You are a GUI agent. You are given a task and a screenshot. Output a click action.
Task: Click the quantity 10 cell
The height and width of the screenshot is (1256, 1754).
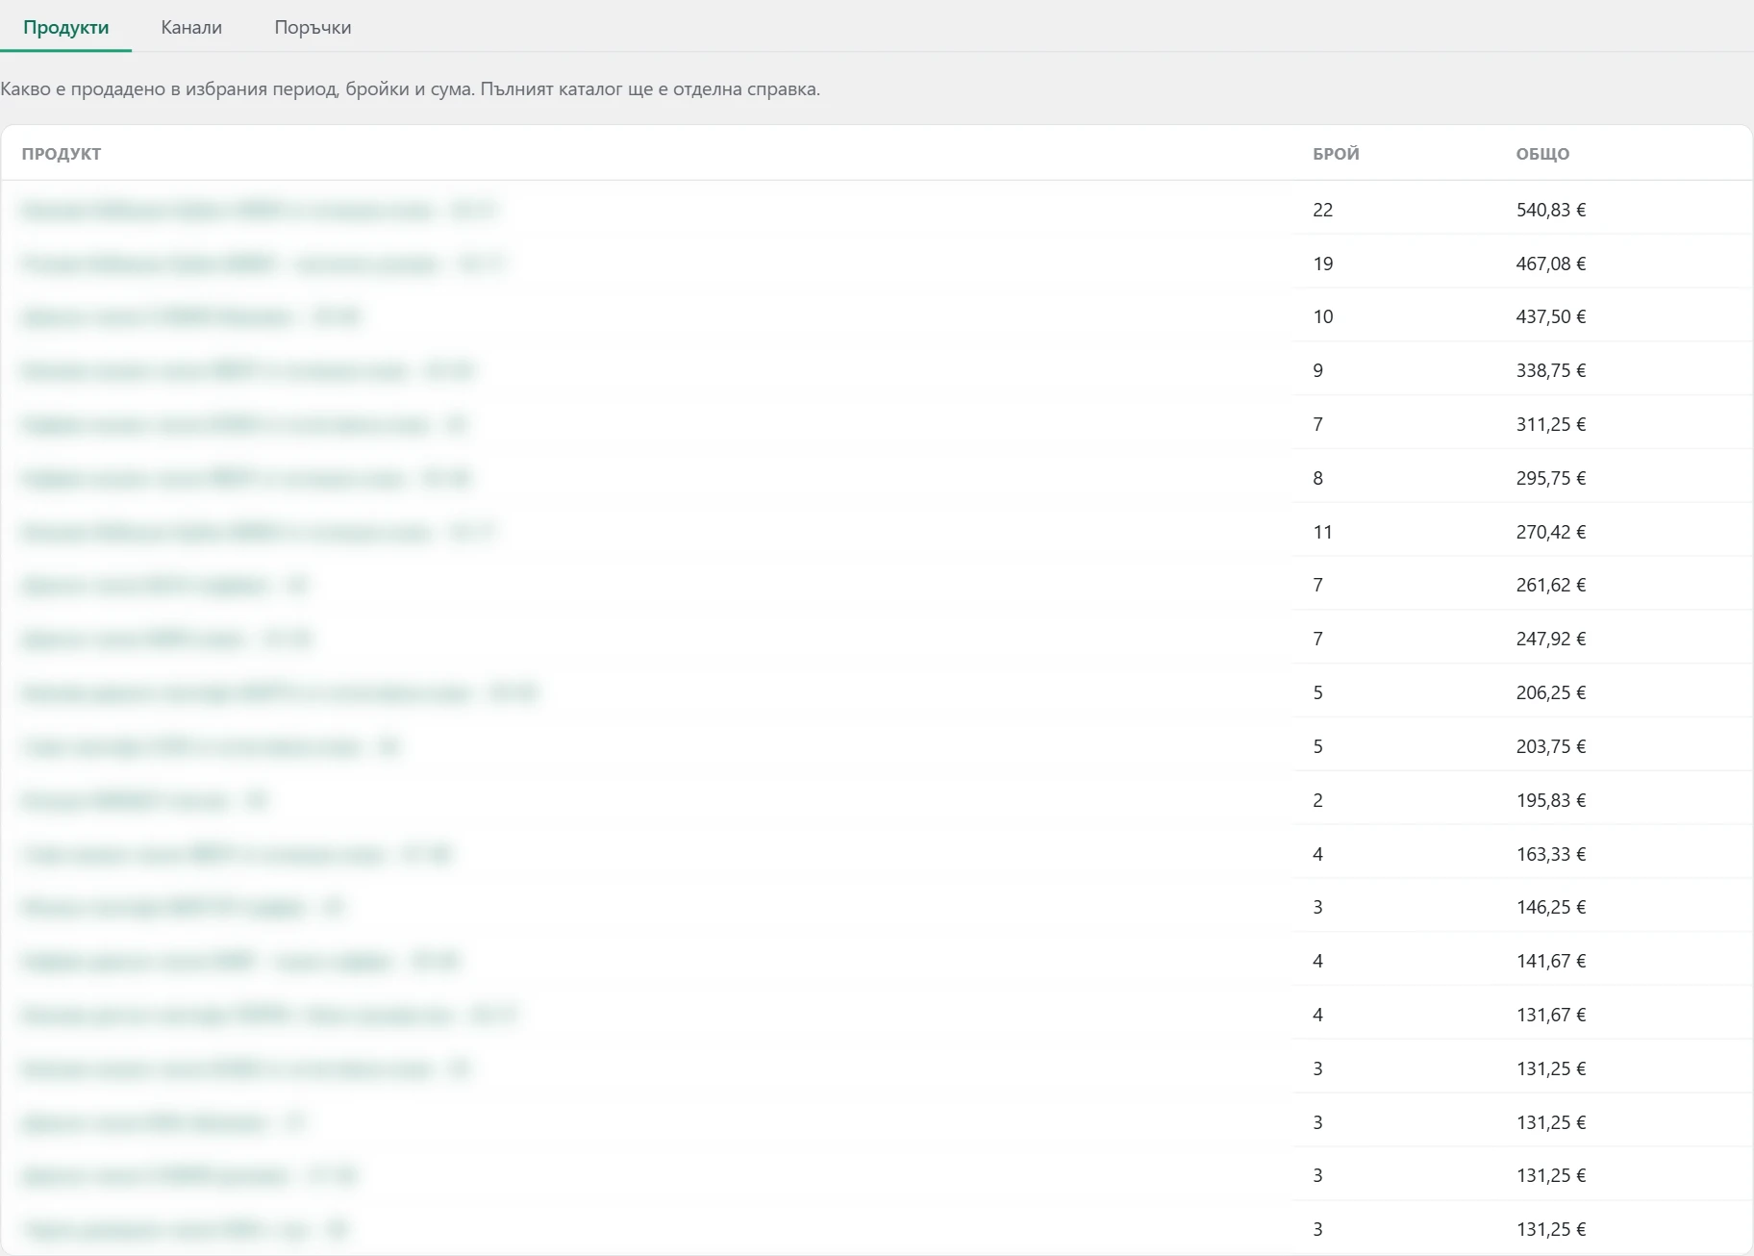pyautogui.click(x=1323, y=316)
